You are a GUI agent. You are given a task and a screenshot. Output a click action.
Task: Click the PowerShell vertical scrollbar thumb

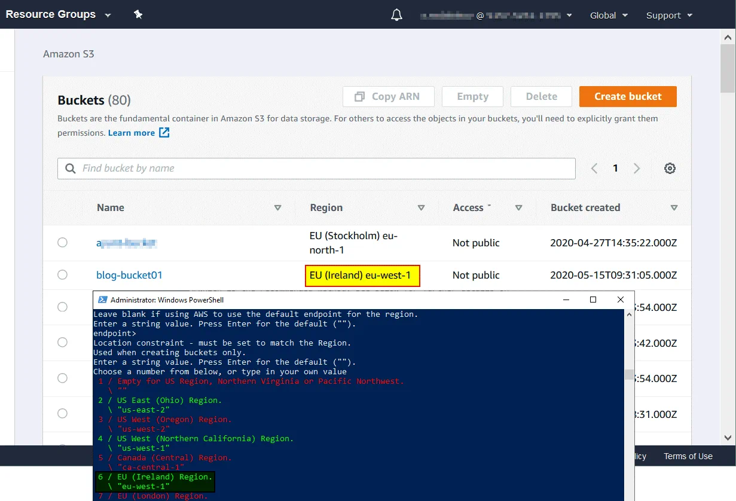point(628,375)
